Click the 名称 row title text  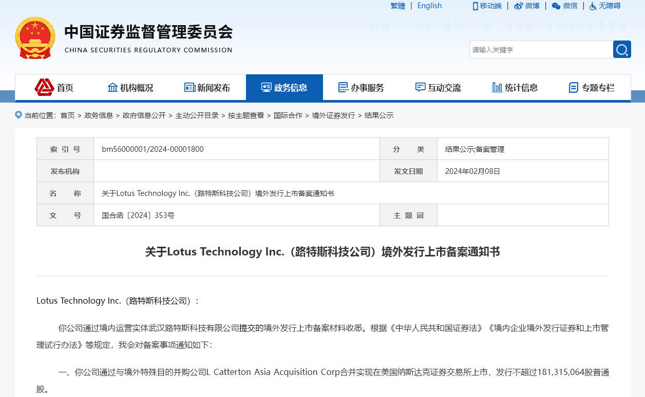click(218, 193)
